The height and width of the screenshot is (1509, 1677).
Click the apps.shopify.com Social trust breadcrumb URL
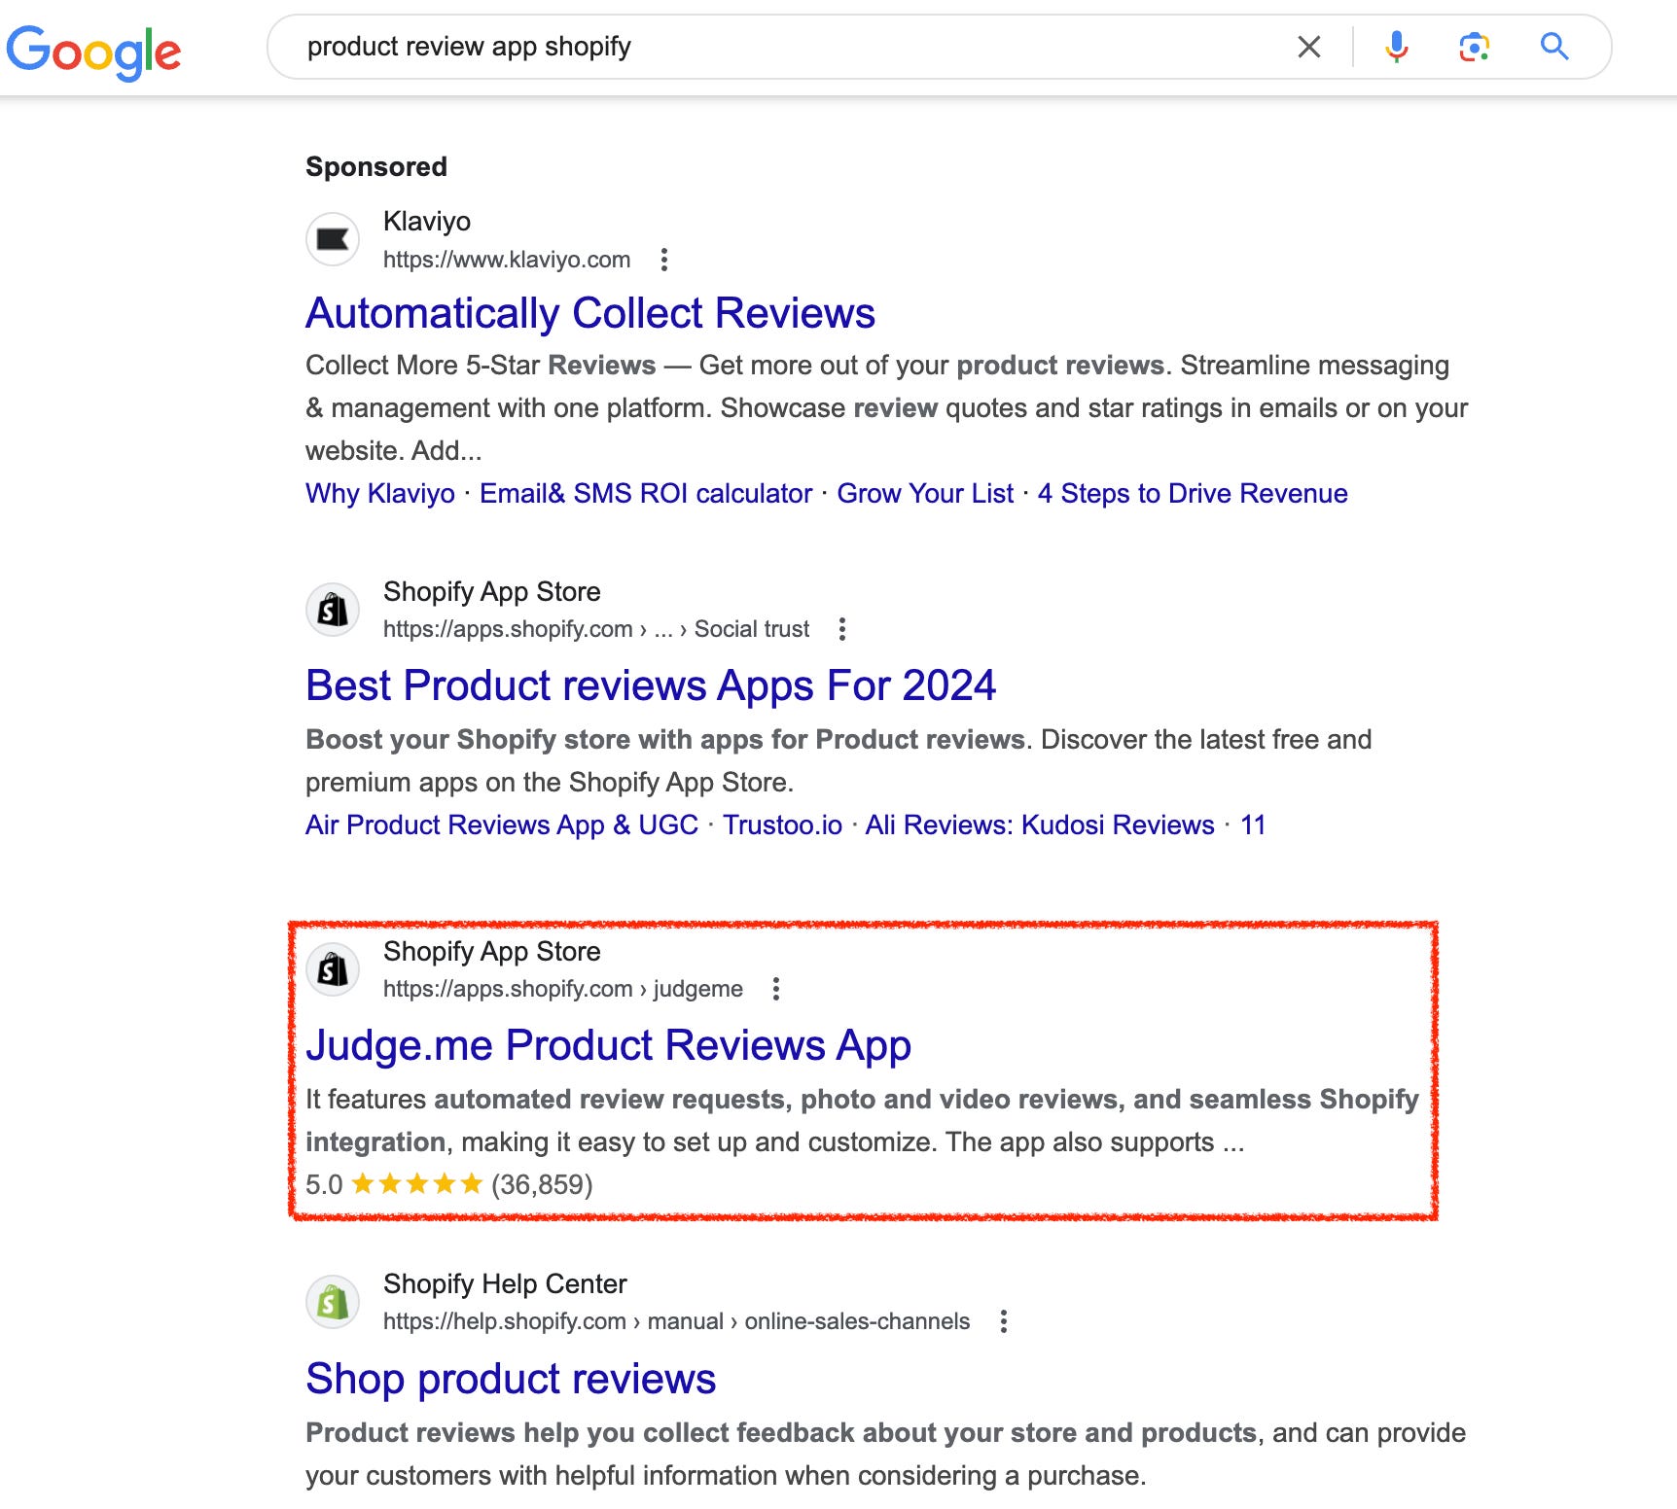(x=596, y=629)
